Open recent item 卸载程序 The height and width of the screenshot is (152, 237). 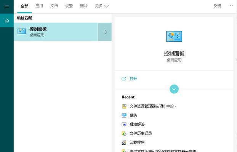point(137,142)
